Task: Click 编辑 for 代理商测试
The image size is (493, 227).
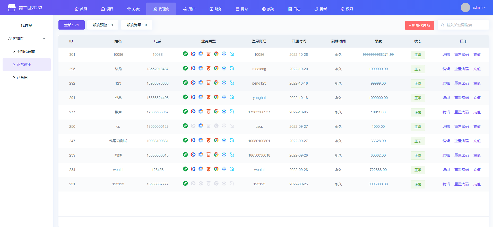Action: point(446,141)
